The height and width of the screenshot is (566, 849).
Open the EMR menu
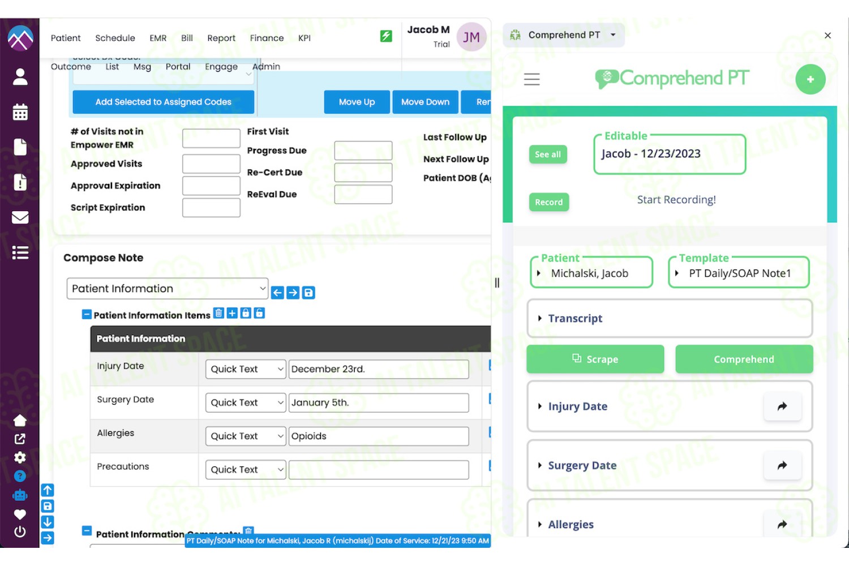click(158, 38)
